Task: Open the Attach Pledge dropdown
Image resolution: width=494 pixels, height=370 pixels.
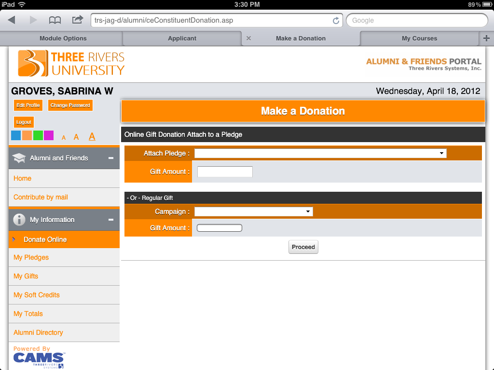Action: pyautogui.click(x=320, y=153)
